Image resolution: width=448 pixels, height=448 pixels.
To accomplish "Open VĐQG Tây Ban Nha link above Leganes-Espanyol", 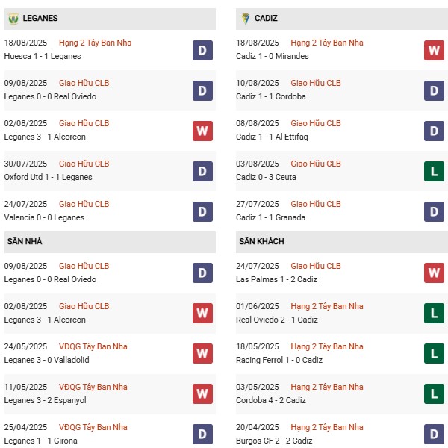I will point(93,387).
